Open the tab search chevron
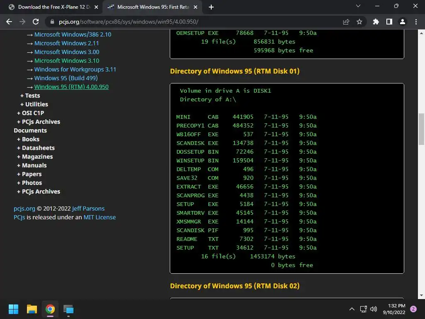 (x=358, y=6)
